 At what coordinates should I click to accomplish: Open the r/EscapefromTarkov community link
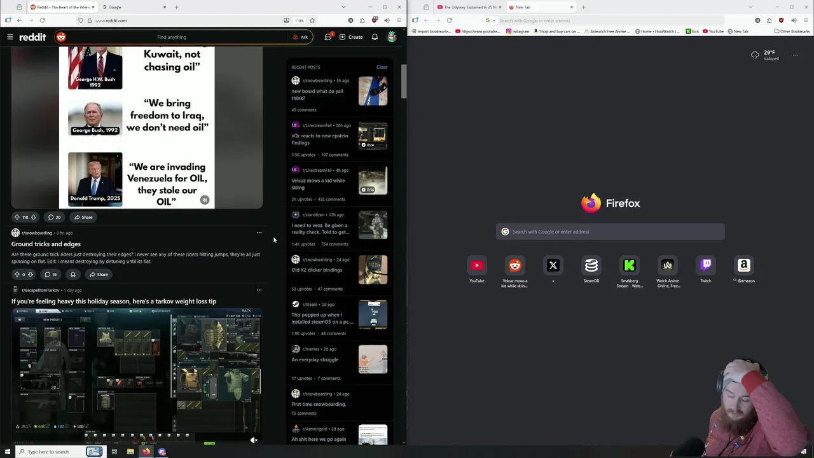tap(40, 290)
